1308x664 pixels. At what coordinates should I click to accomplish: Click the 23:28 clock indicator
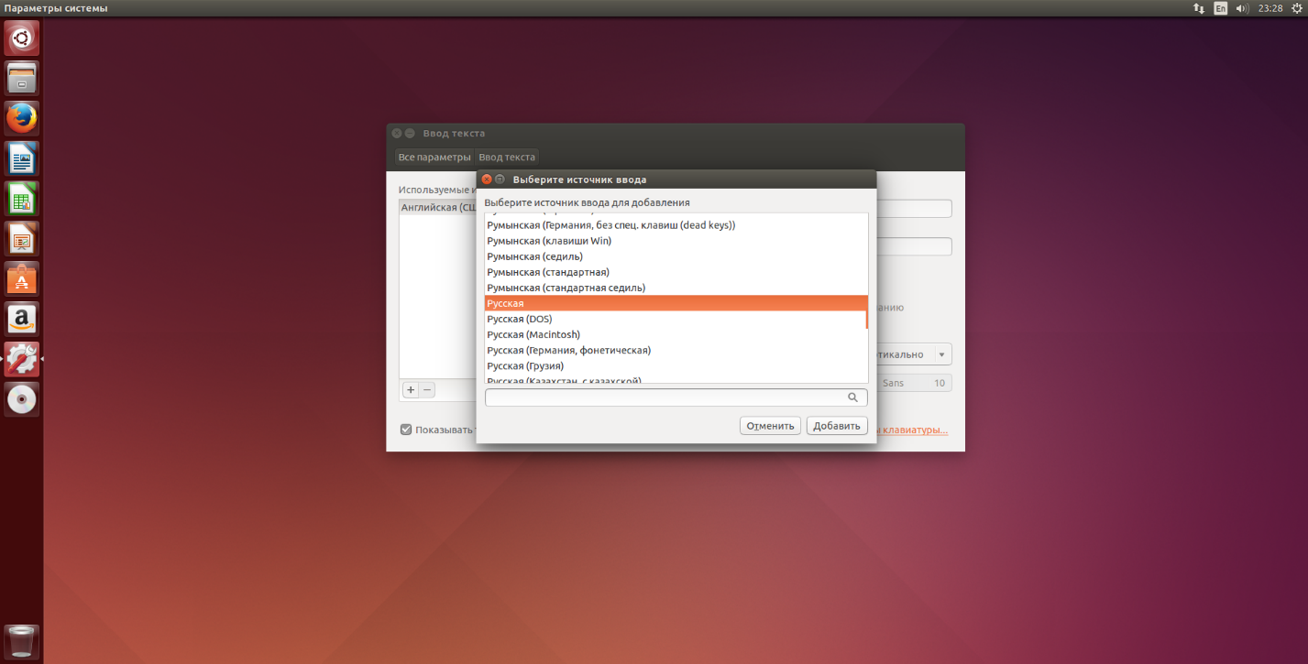[1270, 8]
